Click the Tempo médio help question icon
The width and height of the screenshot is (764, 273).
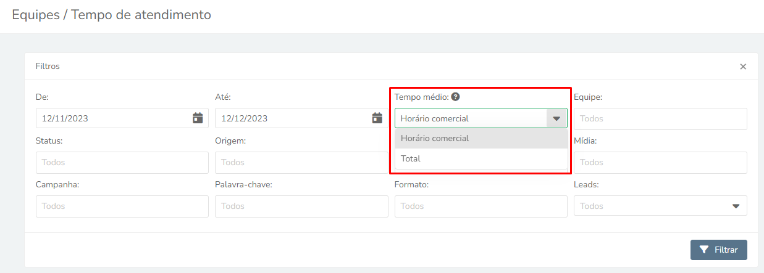[455, 97]
